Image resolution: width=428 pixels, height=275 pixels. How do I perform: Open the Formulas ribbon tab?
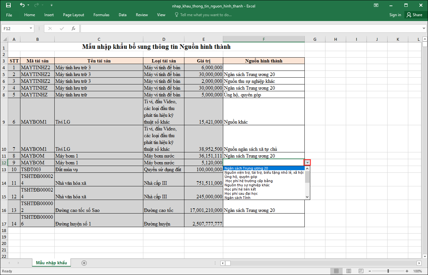pos(101,15)
